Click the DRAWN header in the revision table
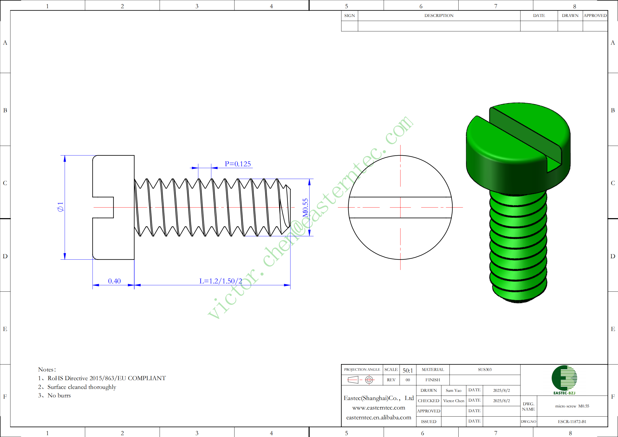The height and width of the screenshot is (437, 618). tap(570, 16)
